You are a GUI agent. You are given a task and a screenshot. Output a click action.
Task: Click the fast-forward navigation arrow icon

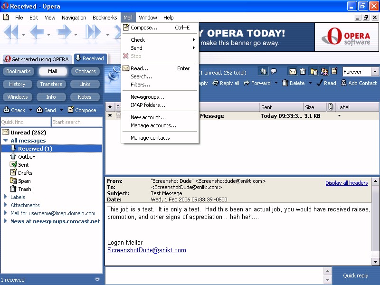pos(93,32)
